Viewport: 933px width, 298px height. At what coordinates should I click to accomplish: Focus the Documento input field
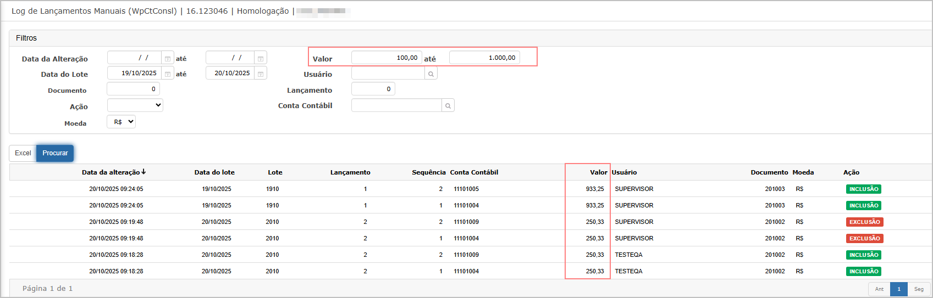pos(133,89)
